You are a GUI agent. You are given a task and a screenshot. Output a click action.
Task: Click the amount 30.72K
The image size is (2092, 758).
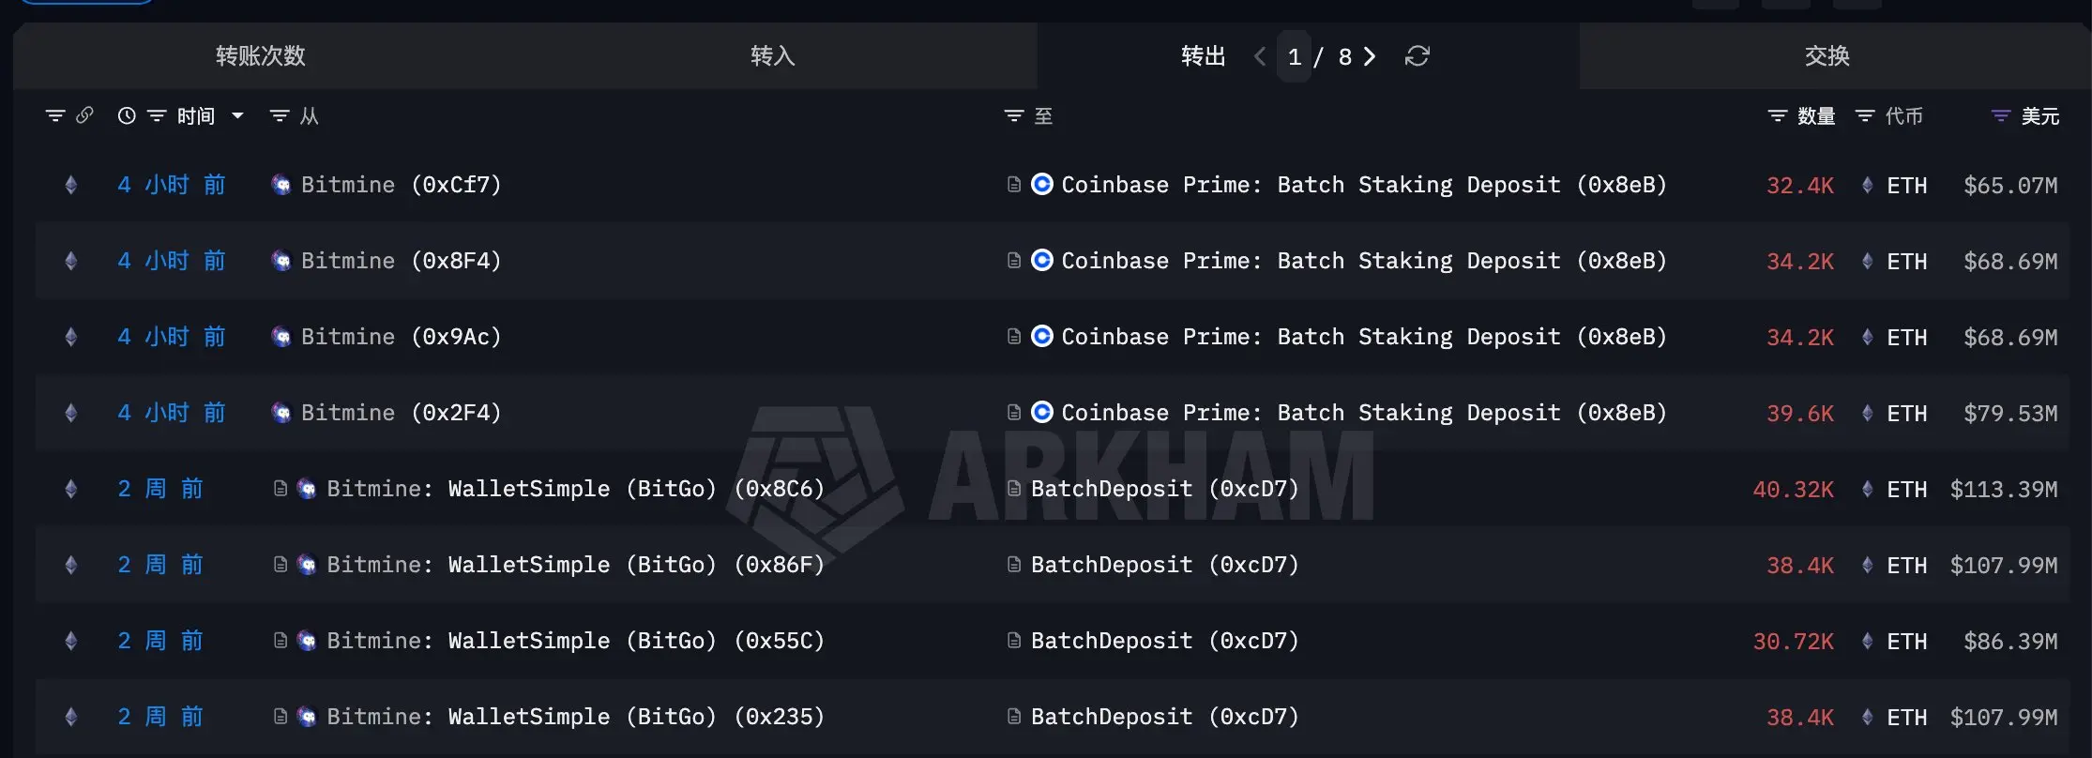pos(1794,642)
